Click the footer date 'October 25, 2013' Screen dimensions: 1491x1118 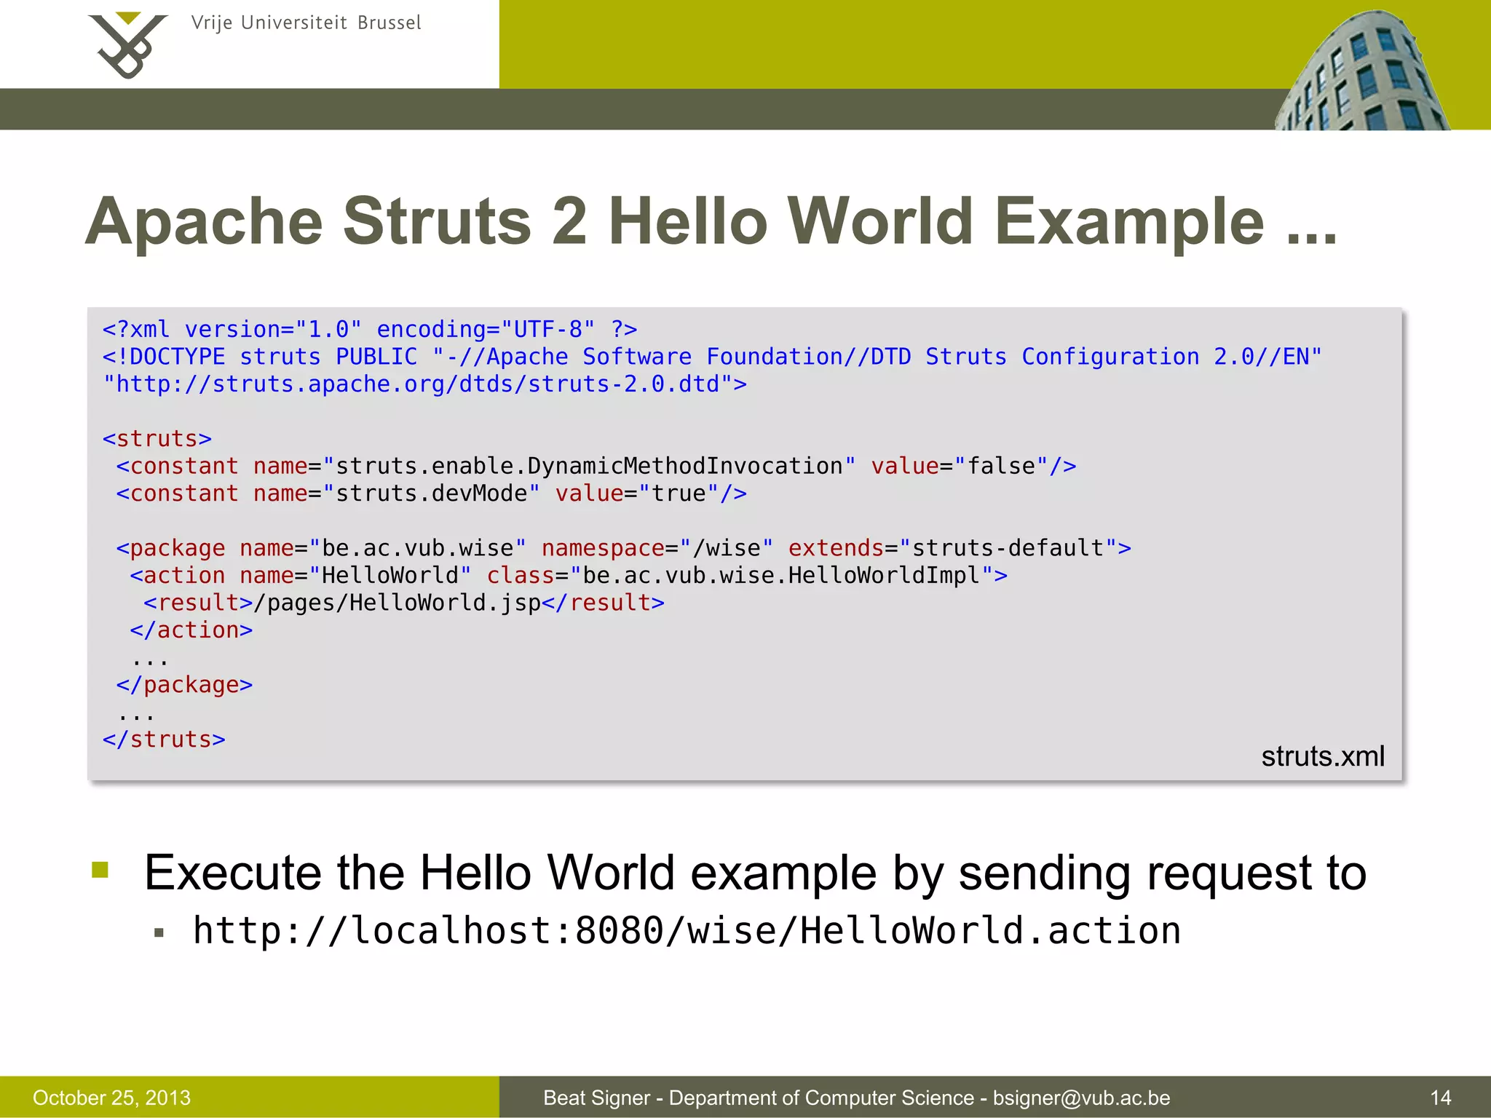pos(111,1098)
